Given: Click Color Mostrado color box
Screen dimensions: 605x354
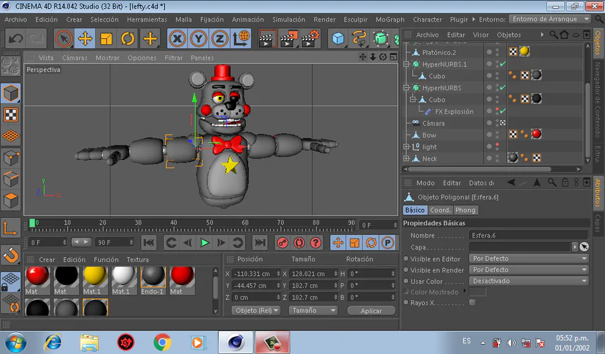Looking at the screenshot, I should point(477,292).
